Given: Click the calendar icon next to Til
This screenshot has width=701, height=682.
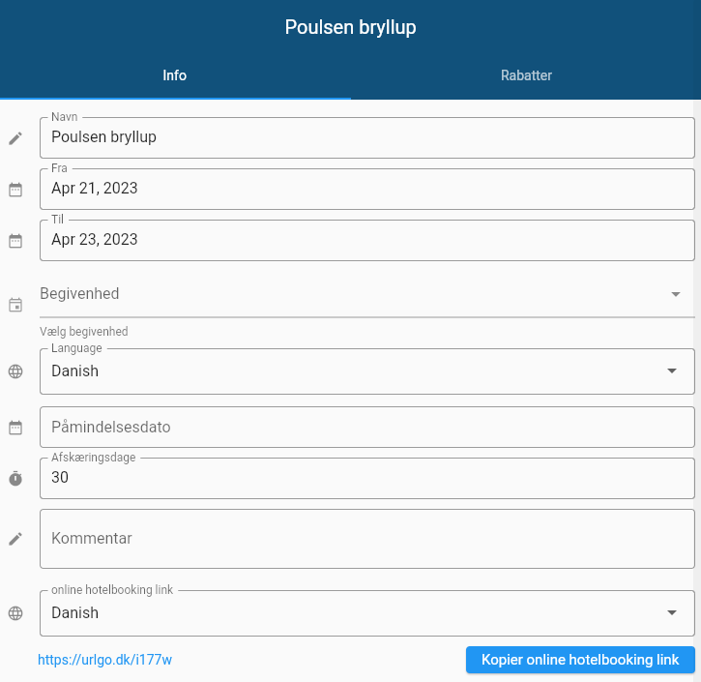Looking at the screenshot, I should [15, 241].
